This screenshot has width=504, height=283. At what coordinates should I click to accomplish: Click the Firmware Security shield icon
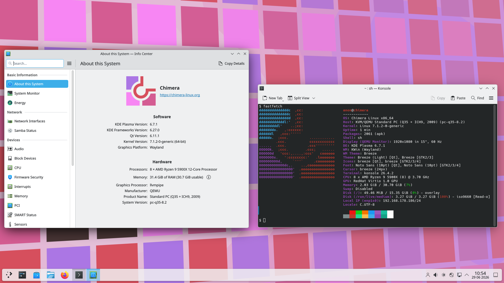pyautogui.click(x=10, y=177)
